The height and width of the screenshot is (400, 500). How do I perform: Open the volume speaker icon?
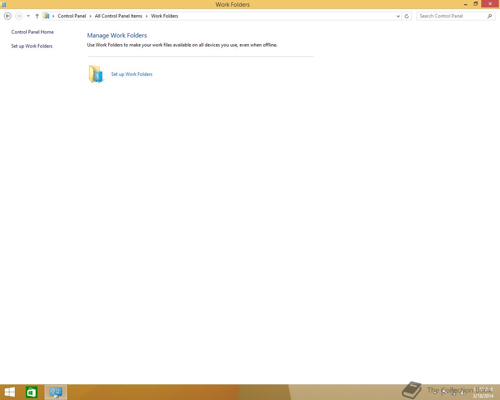point(463,392)
